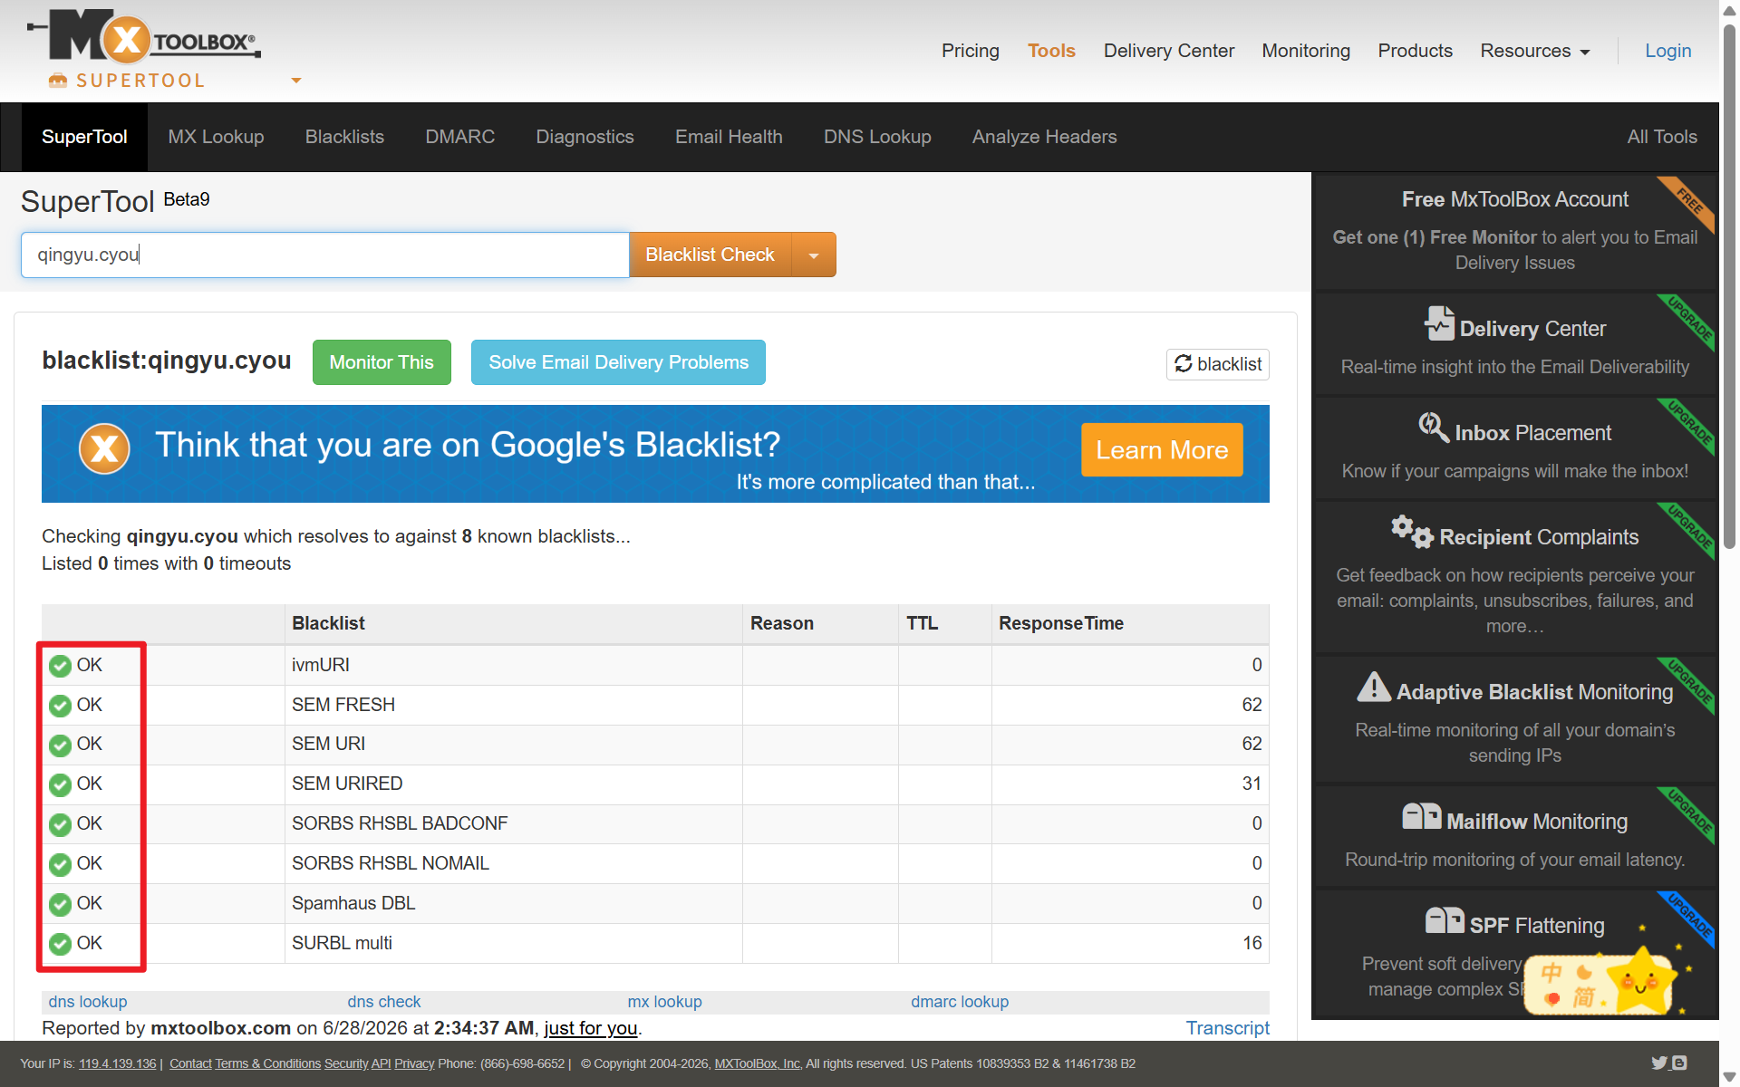1740x1087 pixels.
Task: Go to Tools in top navigation
Action: [x=1051, y=51]
